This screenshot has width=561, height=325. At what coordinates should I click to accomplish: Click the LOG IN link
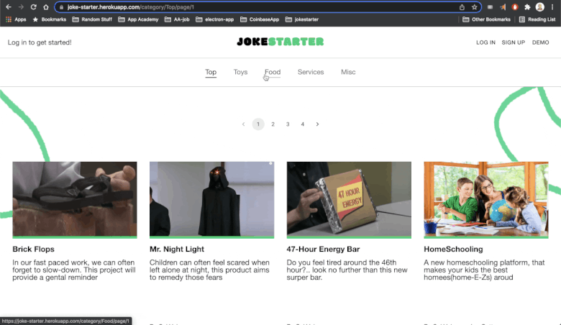coord(485,42)
